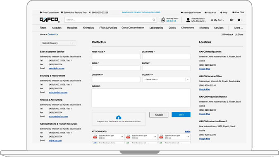The width and height of the screenshot is (279, 157).
Task: Open the COUNTRY Please Select dropdown
Action: 166,79
